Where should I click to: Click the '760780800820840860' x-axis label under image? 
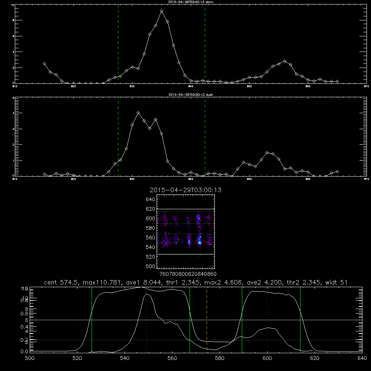click(x=188, y=274)
